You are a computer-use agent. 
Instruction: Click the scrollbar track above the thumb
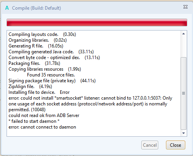pos(184,47)
